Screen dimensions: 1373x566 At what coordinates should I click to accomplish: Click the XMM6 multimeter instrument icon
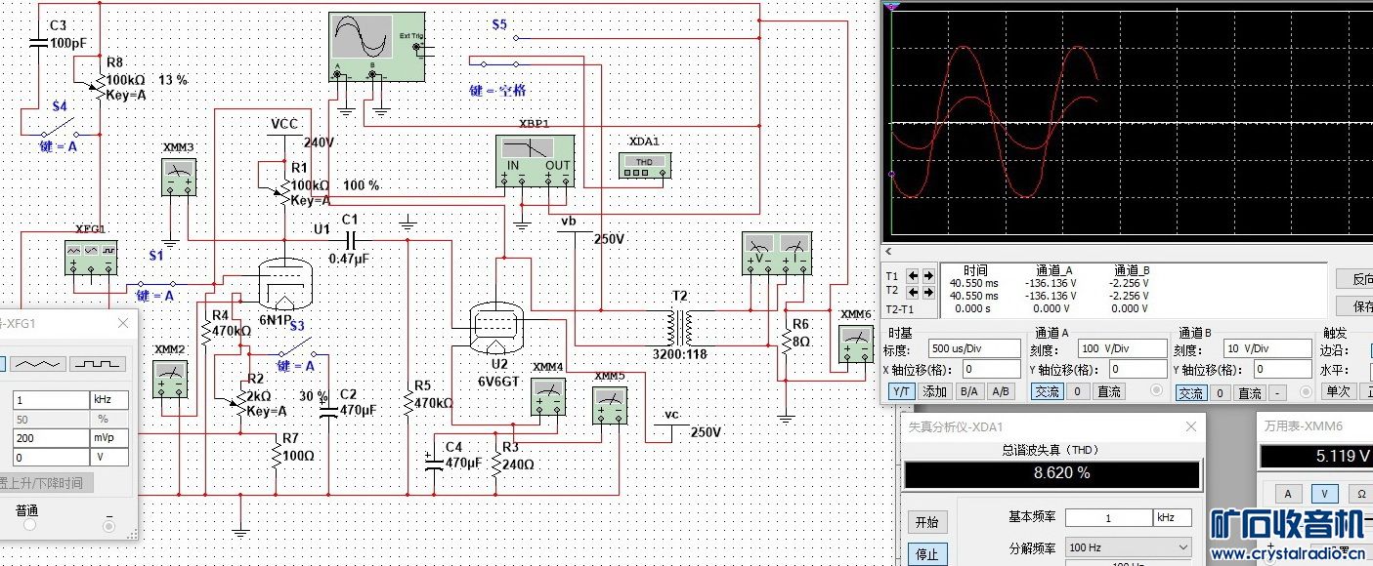[x=856, y=345]
